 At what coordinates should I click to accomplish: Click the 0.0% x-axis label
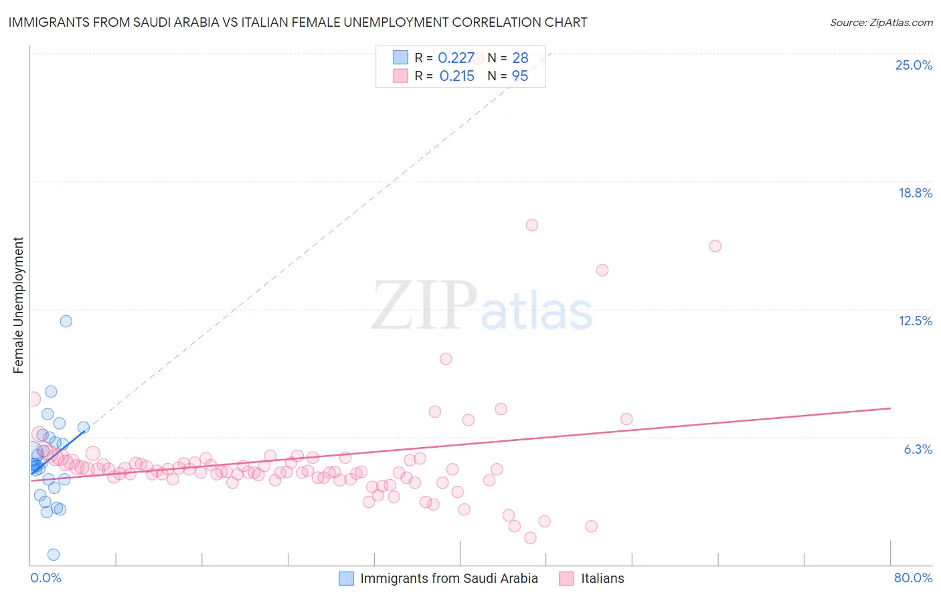point(46,578)
